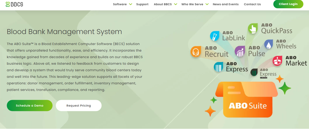Click the ABO Pulse chart icon

tap(240, 51)
